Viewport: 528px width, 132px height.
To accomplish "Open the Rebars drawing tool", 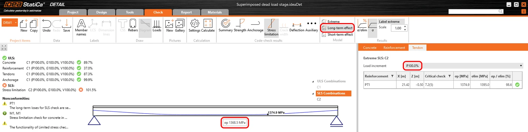I will click(x=133, y=25).
